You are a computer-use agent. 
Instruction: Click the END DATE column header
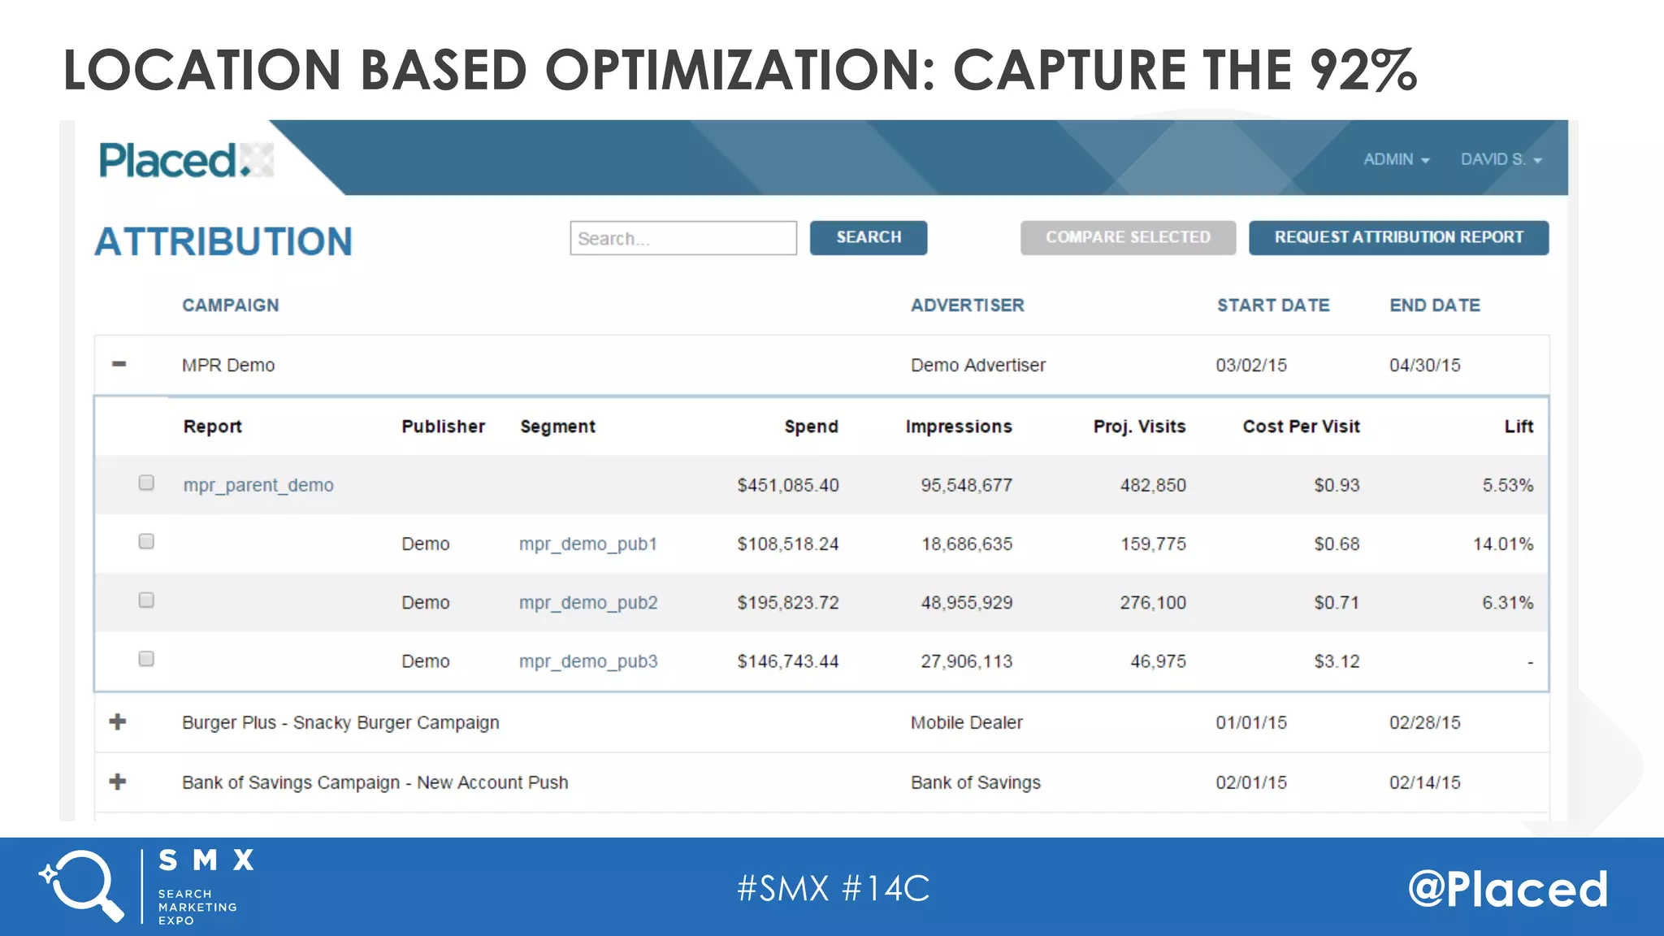click(1435, 305)
